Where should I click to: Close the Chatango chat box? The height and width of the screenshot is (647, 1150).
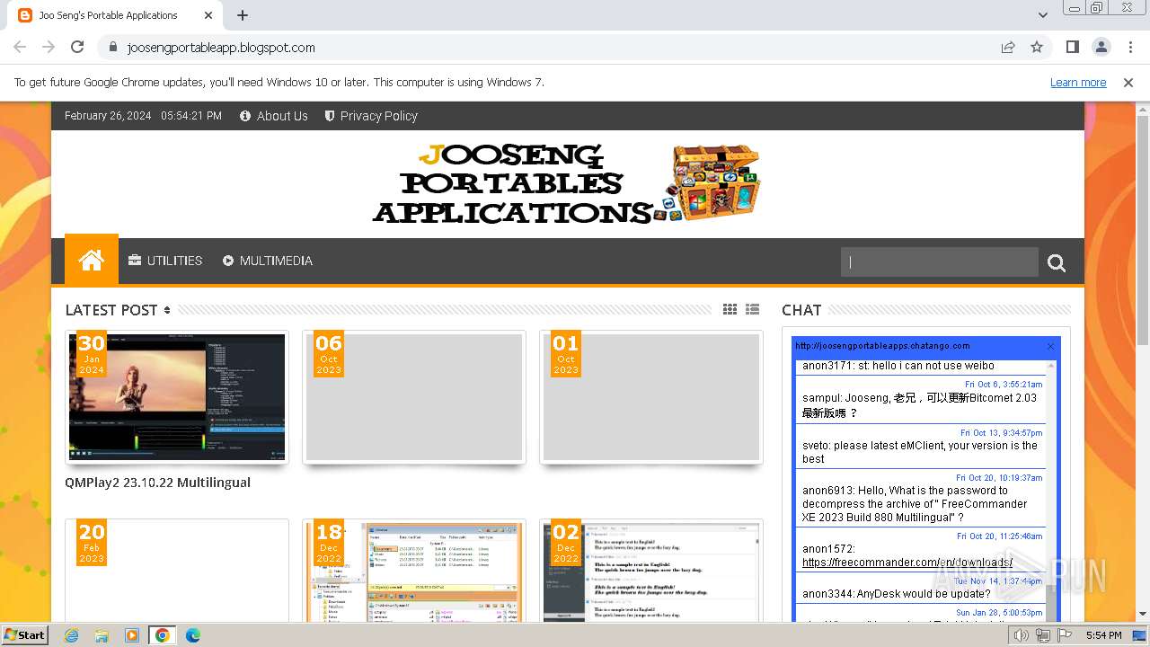(x=1050, y=346)
